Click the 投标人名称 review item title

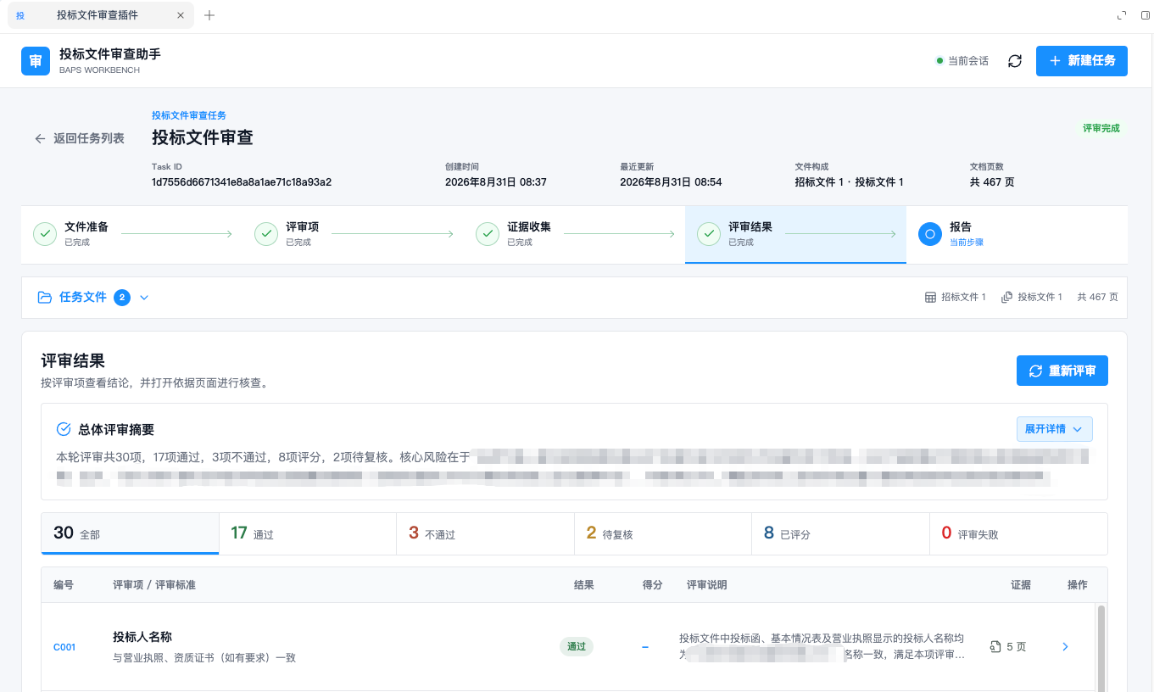tap(142, 637)
